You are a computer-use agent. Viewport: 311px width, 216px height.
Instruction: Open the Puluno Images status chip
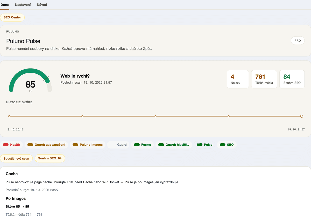[88, 145]
